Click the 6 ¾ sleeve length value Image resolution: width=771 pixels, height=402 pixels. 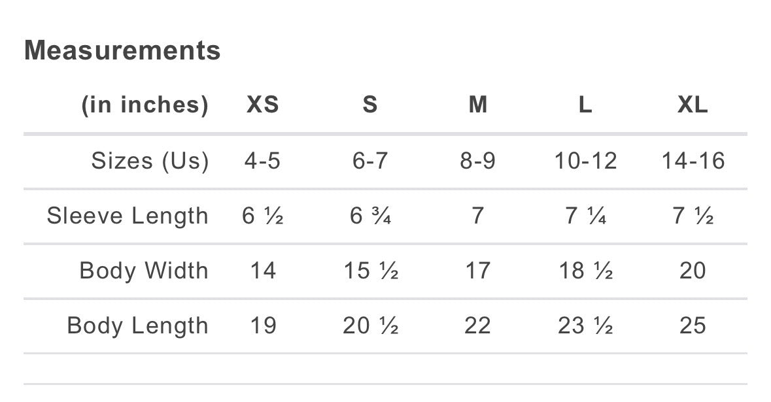[x=370, y=216]
